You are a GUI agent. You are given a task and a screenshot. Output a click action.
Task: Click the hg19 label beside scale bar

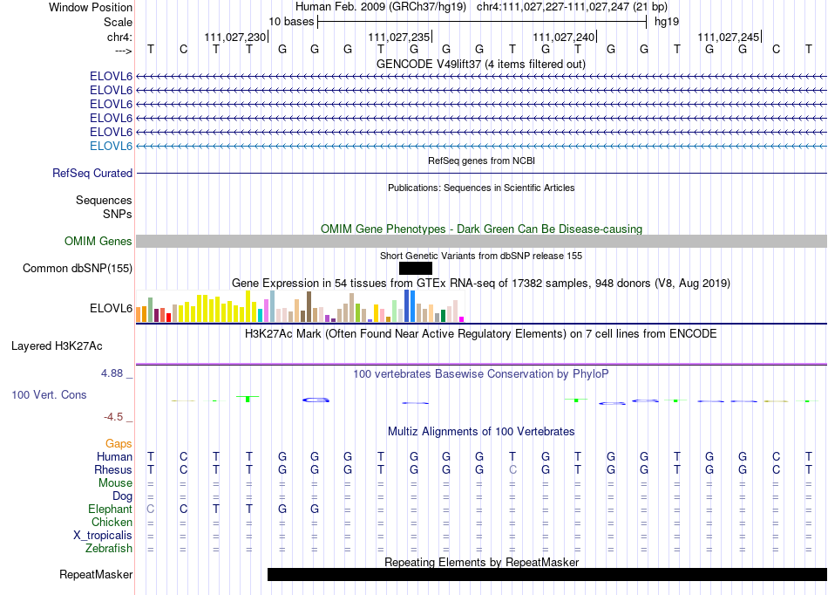click(667, 22)
